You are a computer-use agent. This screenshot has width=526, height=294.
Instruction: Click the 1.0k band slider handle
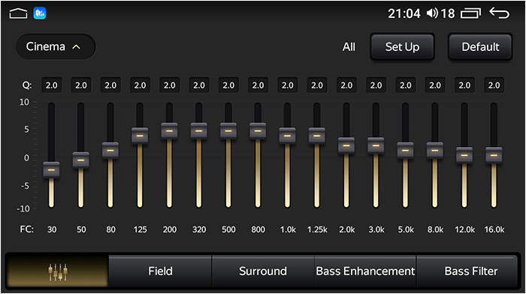[x=288, y=136]
